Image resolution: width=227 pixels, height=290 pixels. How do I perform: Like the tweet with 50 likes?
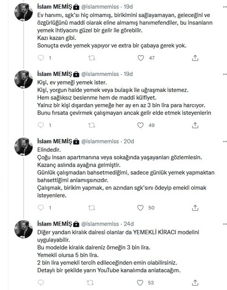(140, 208)
